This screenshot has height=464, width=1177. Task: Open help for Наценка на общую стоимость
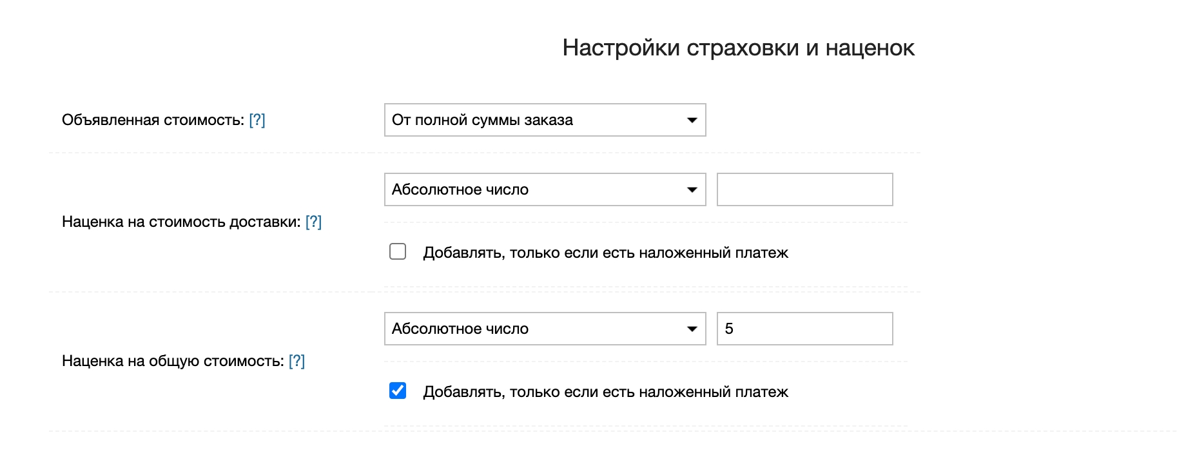[297, 361]
